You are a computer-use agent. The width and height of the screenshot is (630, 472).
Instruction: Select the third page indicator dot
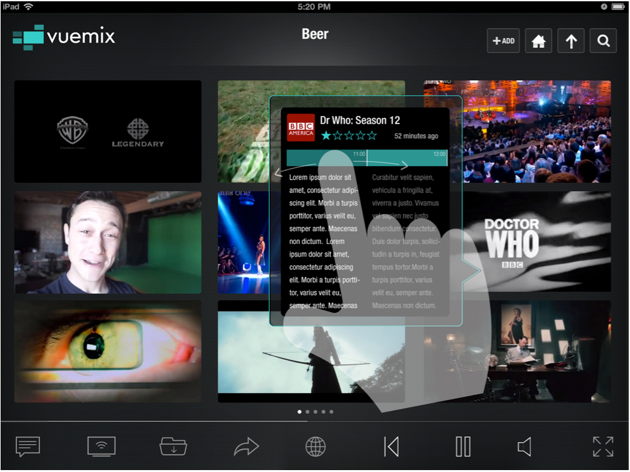316,411
